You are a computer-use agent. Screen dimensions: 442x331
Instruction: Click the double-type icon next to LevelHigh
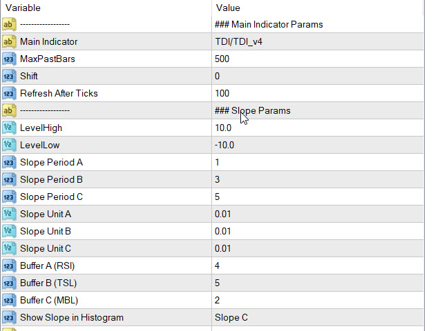tap(9, 128)
